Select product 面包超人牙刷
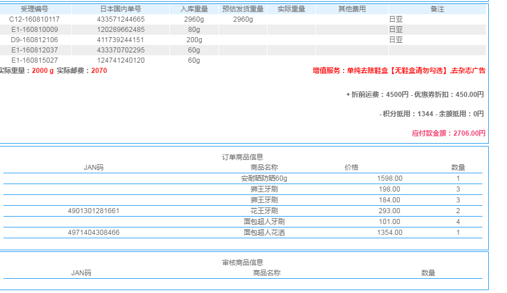Image resolution: width=507 pixels, height=293 pixels. [x=264, y=222]
